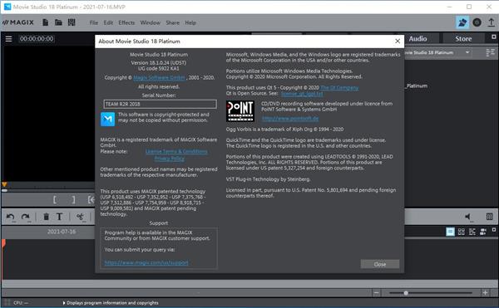
Task: Click the orange triangle marker under the preview monitor
Action: pyautogui.click(x=4, y=184)
